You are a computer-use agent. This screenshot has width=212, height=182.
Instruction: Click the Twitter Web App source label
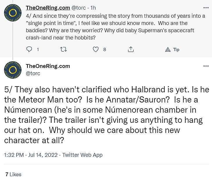click(x=82, y=155)
